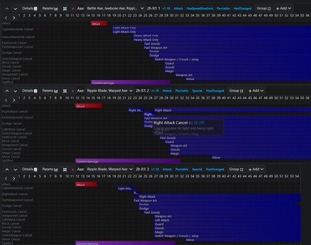Screen dimensions: 311x245
Task: Click the expand icon in the 2h R1 2 toolbar
Action: [x=65, y=90]
